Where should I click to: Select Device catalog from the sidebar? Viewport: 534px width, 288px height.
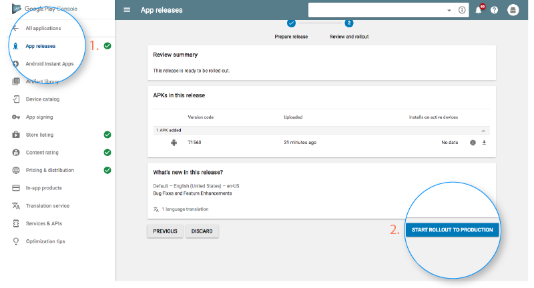(42, 99)
